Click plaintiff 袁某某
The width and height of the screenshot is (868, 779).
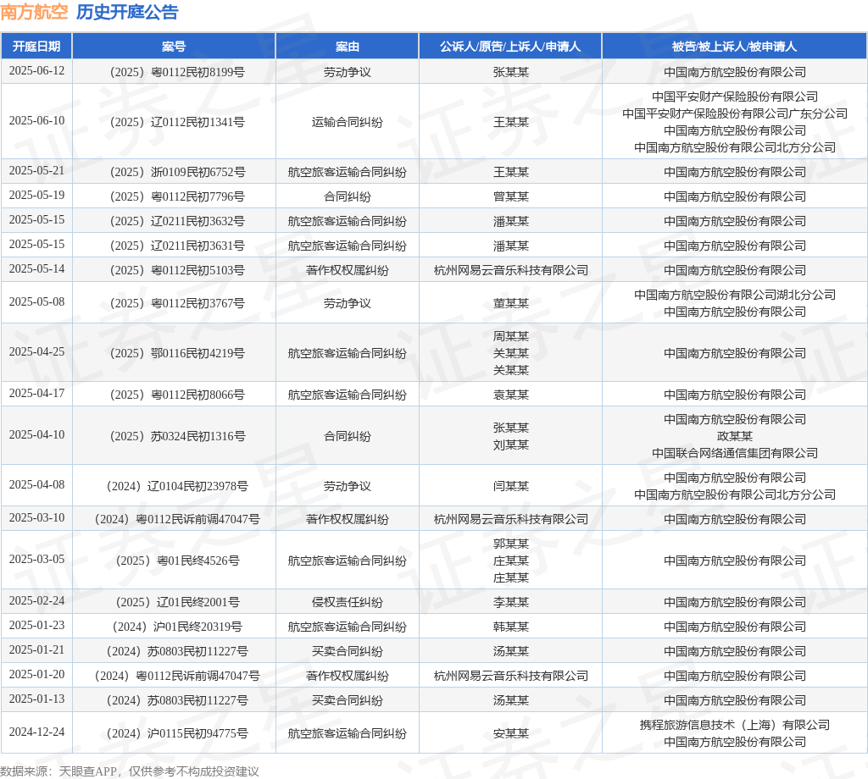[510, 395]
